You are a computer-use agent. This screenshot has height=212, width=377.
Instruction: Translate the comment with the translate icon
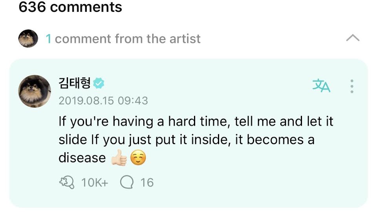tap(321, 86)
